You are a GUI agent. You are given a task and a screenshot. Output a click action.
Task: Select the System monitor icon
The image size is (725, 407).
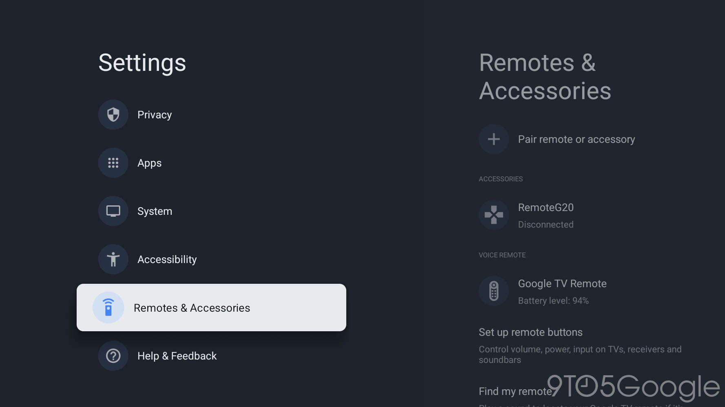pos(113,211)
